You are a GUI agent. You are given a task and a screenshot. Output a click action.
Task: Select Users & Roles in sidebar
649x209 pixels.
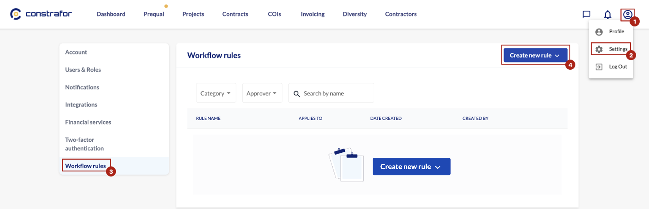83,70
